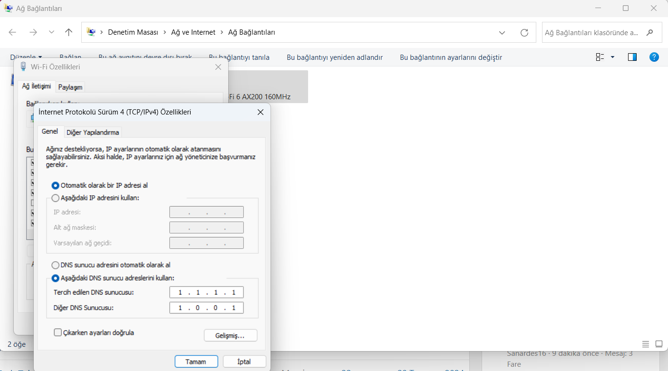Image resolution: width=668 pixels, height=371 pixels.
Task: Refresh the Ağ Bağlantıları folder
Action: [524, 32]
